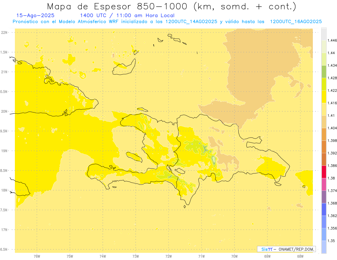The image size is (337, 260).
Task: Pick the red swatch between 1.386 and 1.38
Action: 324,172
